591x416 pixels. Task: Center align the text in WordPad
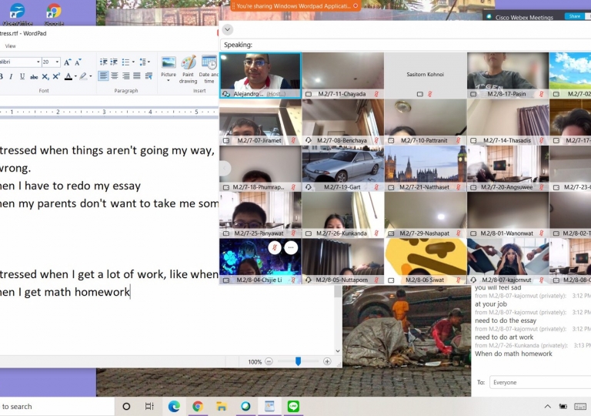[115, 75]
